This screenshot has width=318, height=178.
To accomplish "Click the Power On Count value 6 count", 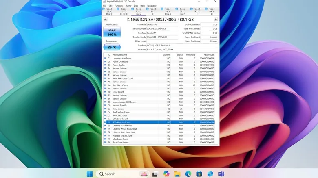I will (x=209, y=37).
